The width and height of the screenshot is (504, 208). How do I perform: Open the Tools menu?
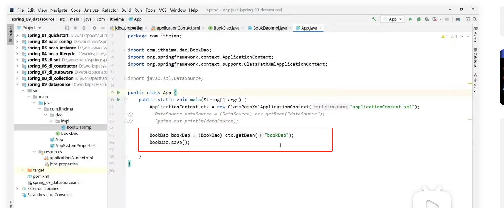click(150, 10)
